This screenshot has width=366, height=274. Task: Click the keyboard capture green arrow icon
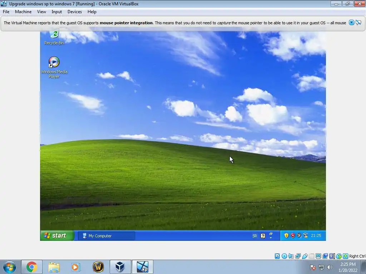tap(346, 256)
